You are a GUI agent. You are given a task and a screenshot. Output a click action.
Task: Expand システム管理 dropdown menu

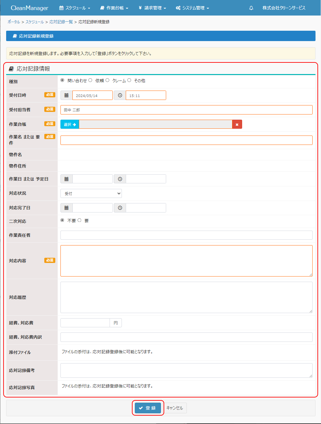point(192,8)
